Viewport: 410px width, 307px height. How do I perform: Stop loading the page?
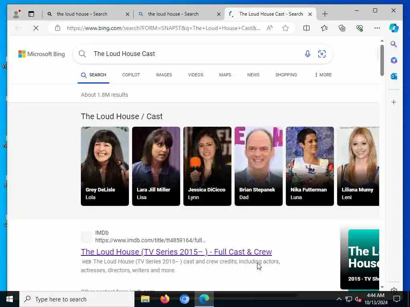(x=36, y=28)
